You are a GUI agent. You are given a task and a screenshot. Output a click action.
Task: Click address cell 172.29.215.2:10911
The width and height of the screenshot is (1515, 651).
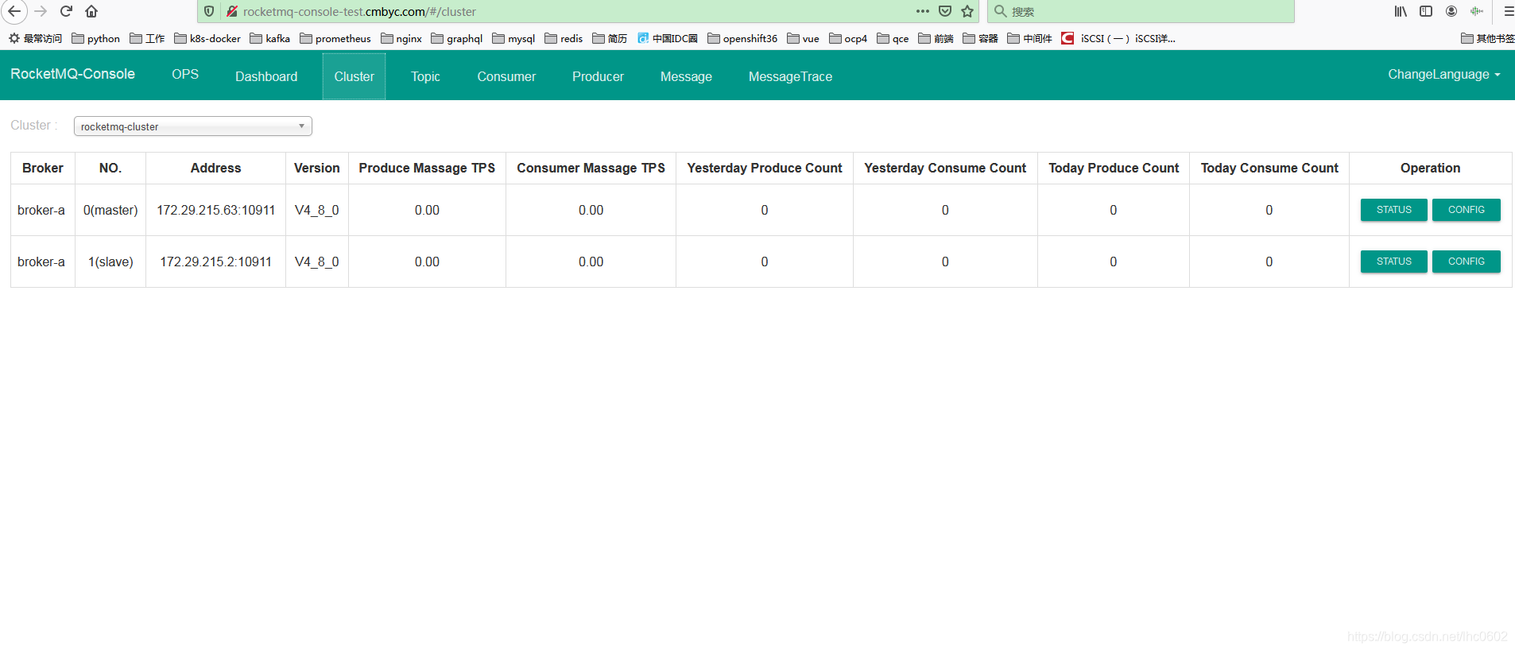tap(215, 262)
